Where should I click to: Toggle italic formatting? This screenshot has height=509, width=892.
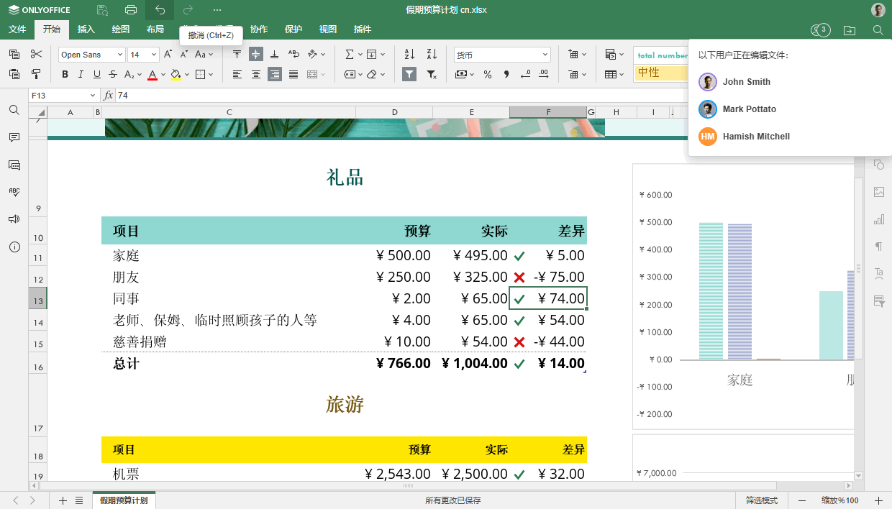pyautogui.click(x=80, y=74)
